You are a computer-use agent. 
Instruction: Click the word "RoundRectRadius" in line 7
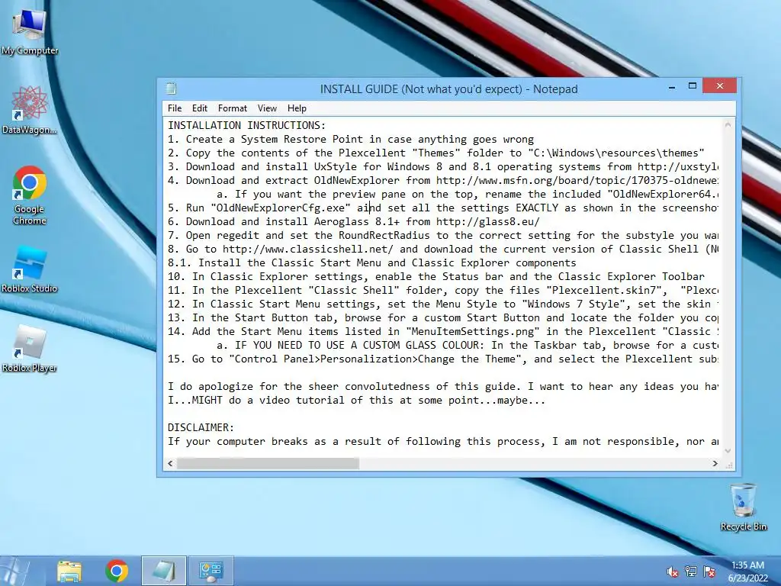[384, 235]
